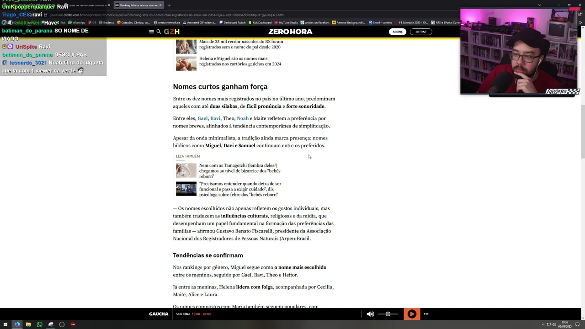Follow the Gael name link
The image size is (585, 329).
[202, 118]
